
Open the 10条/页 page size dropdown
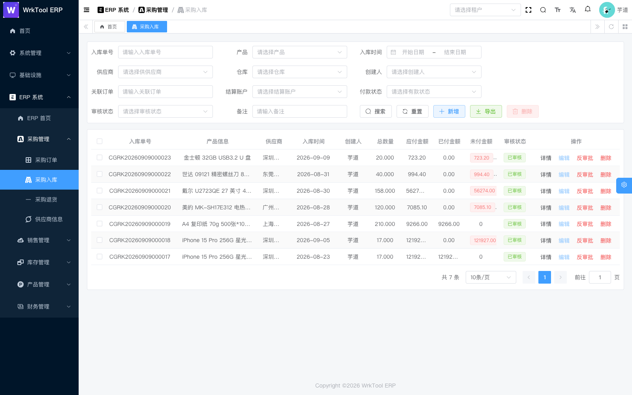point(491,277)
